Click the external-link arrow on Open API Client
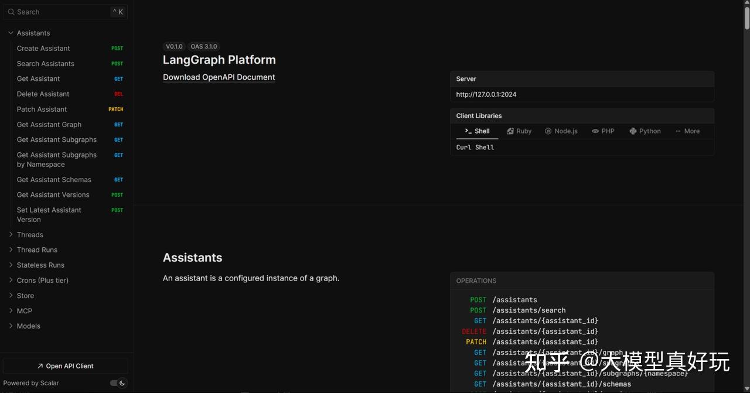The width and height of the screenshot is (750, 393). pos(42,365)
